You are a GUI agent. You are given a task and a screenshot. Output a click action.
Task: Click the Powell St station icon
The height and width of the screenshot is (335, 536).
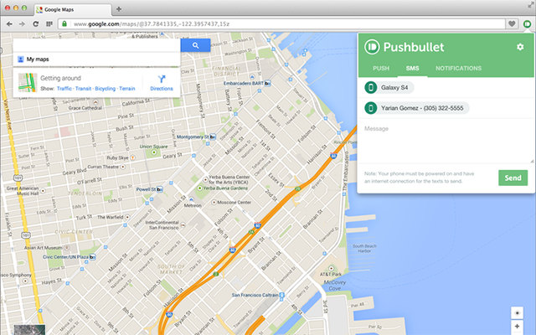point(160,189)
